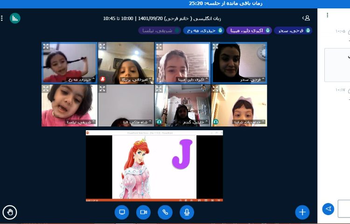The image size is (350, 224).
Task: Toggle the users list panel icon
Action: [306, 18]
